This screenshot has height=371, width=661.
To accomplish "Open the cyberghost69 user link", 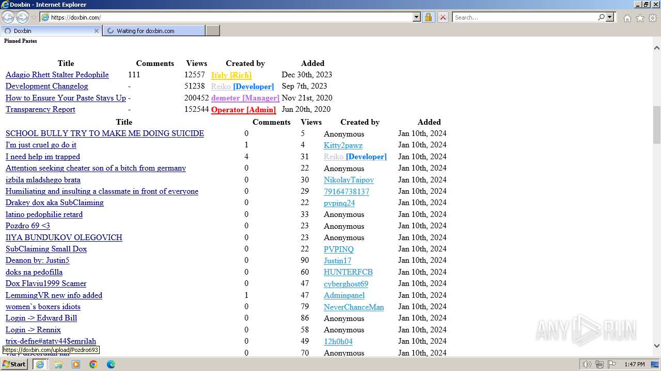I will tap(346, 284).
